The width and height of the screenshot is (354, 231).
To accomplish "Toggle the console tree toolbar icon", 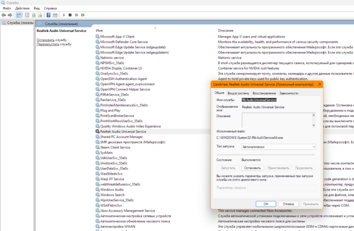I will pyautogui.click(x=19, y=15).
